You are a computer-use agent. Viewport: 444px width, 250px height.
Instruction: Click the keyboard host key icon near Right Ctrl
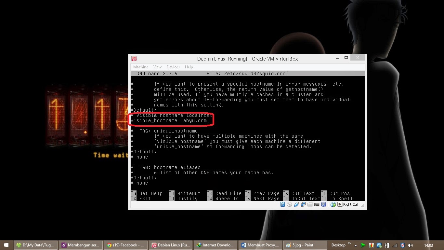(340, 204)
